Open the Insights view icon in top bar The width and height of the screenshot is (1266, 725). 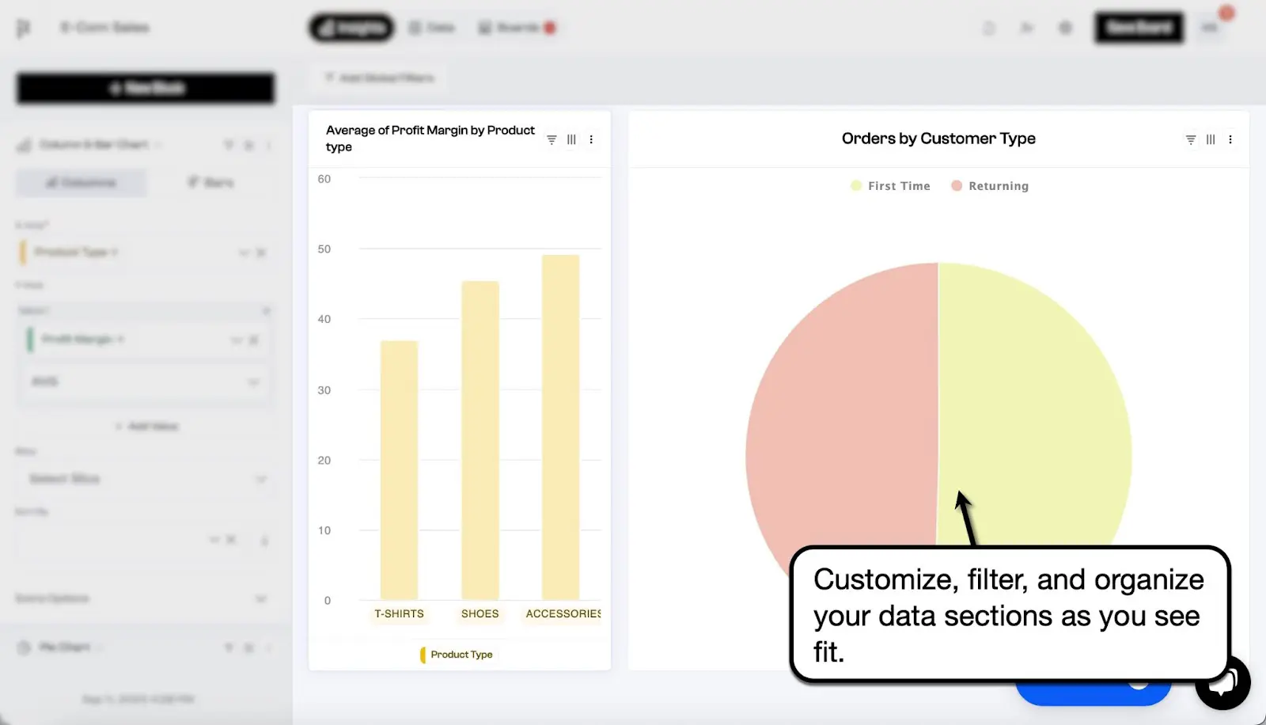click(x=351, y=27)
